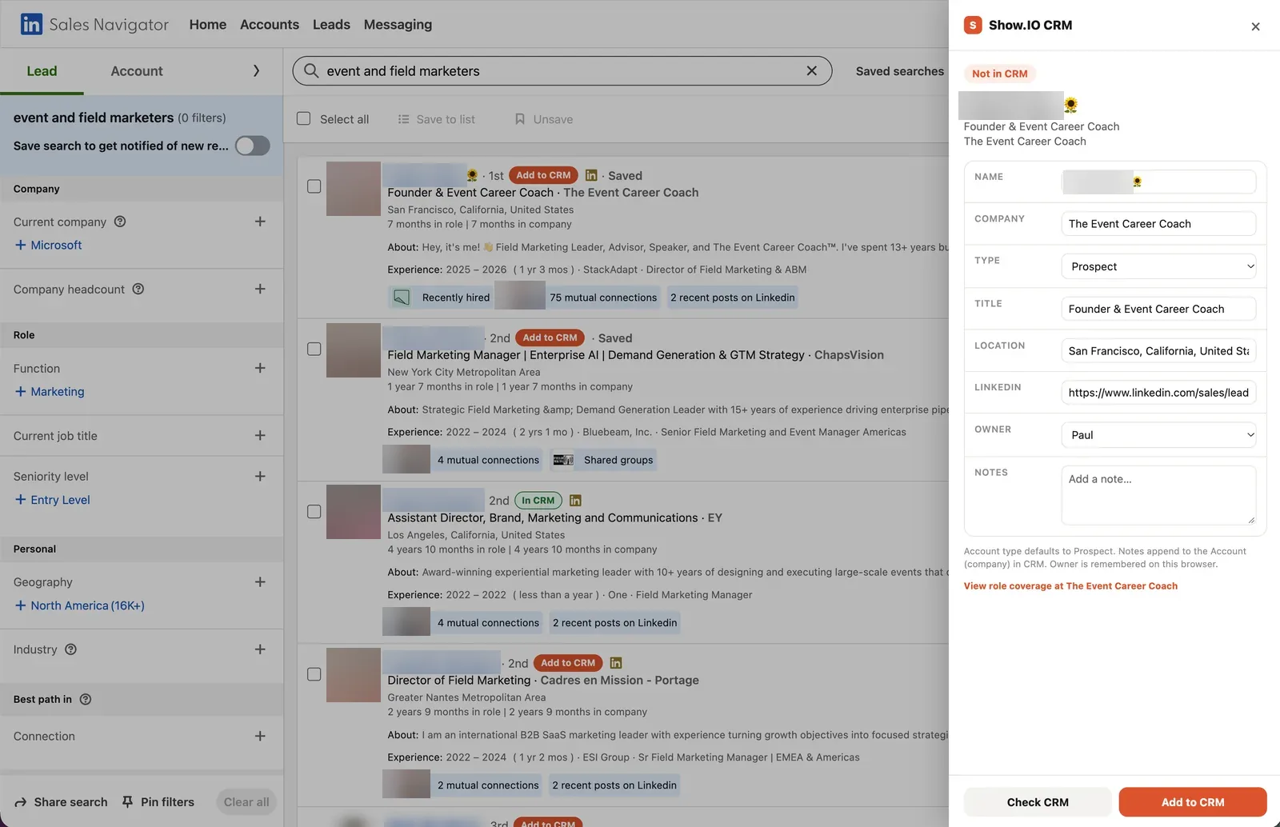Screen dimensions: 1280x827
Task: Click the Notes textarea Add a note
Action: 1158,495
